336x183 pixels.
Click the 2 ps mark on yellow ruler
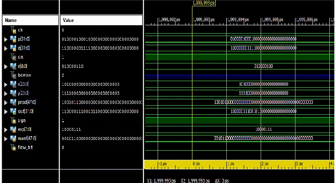point(265,164)
